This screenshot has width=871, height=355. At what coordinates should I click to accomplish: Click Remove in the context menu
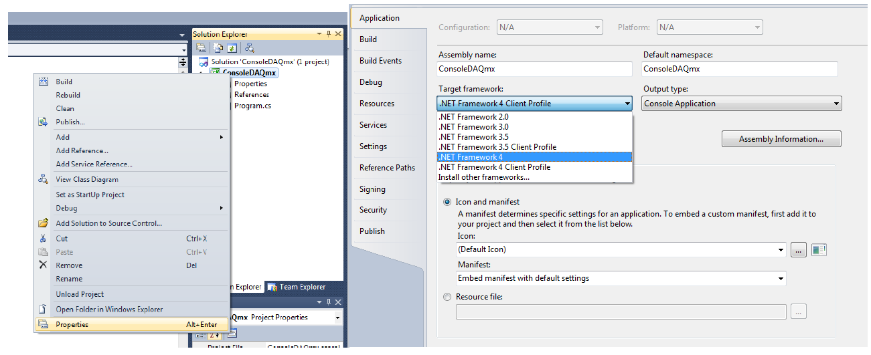[132, 265]
